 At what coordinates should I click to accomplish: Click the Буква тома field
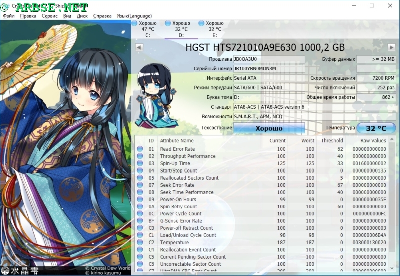[x=269, y=97]
